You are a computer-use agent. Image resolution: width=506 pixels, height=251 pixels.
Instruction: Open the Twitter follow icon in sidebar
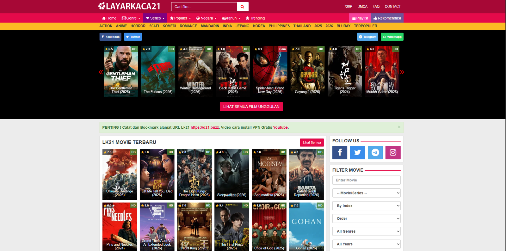tap(358, 153)
